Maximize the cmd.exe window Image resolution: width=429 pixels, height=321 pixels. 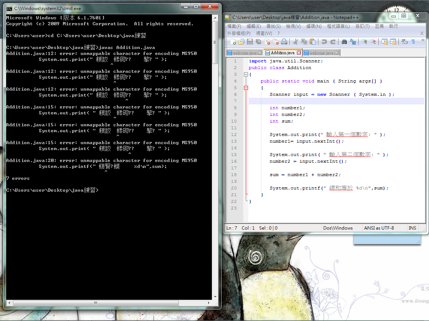(196, 6)
